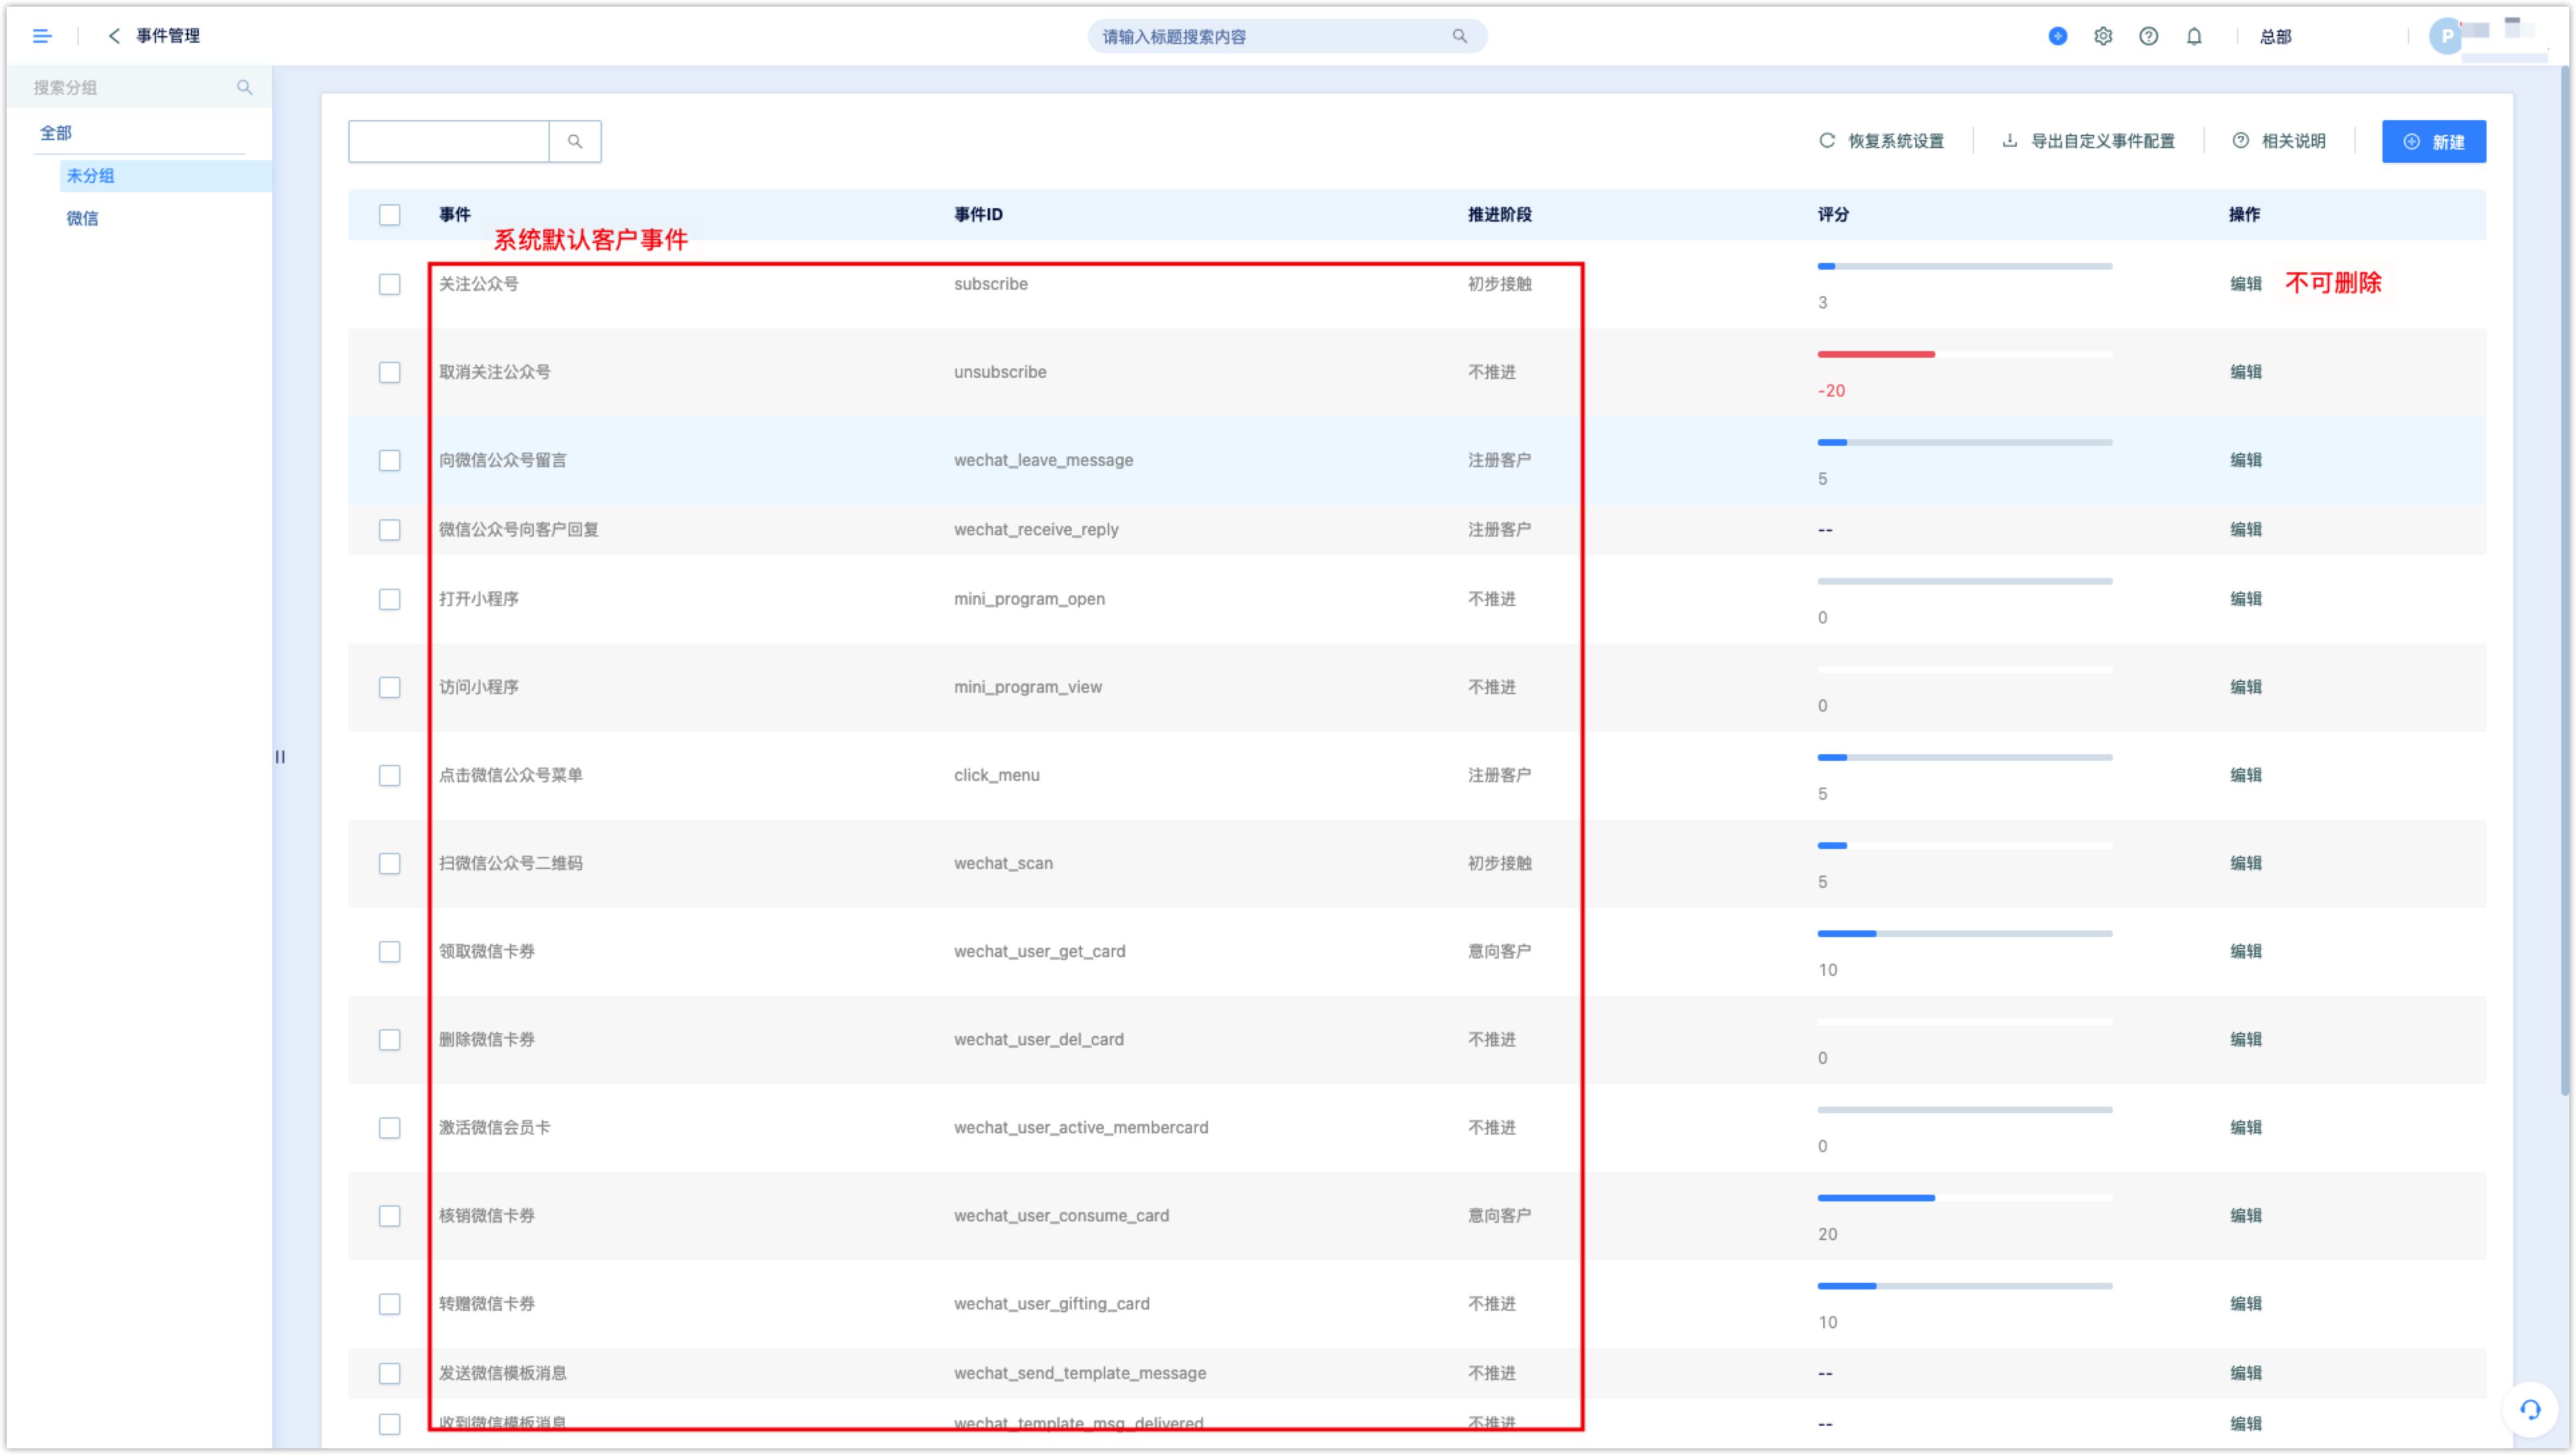Click 编辑 for click_menu event
The image size is (2576, 1455).
2245,775
